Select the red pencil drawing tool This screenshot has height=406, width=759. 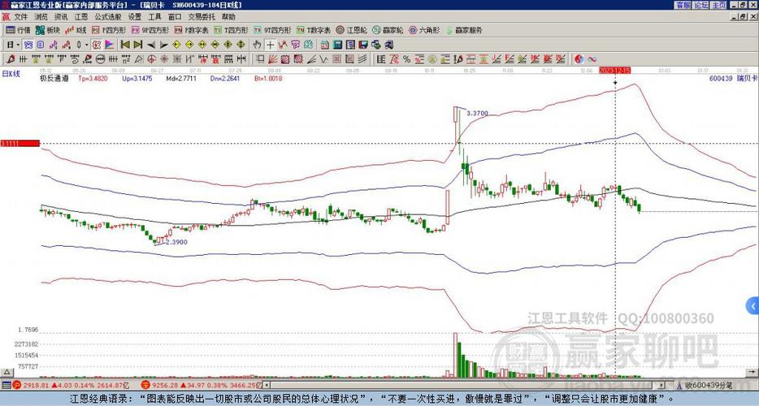click(10, 59)
